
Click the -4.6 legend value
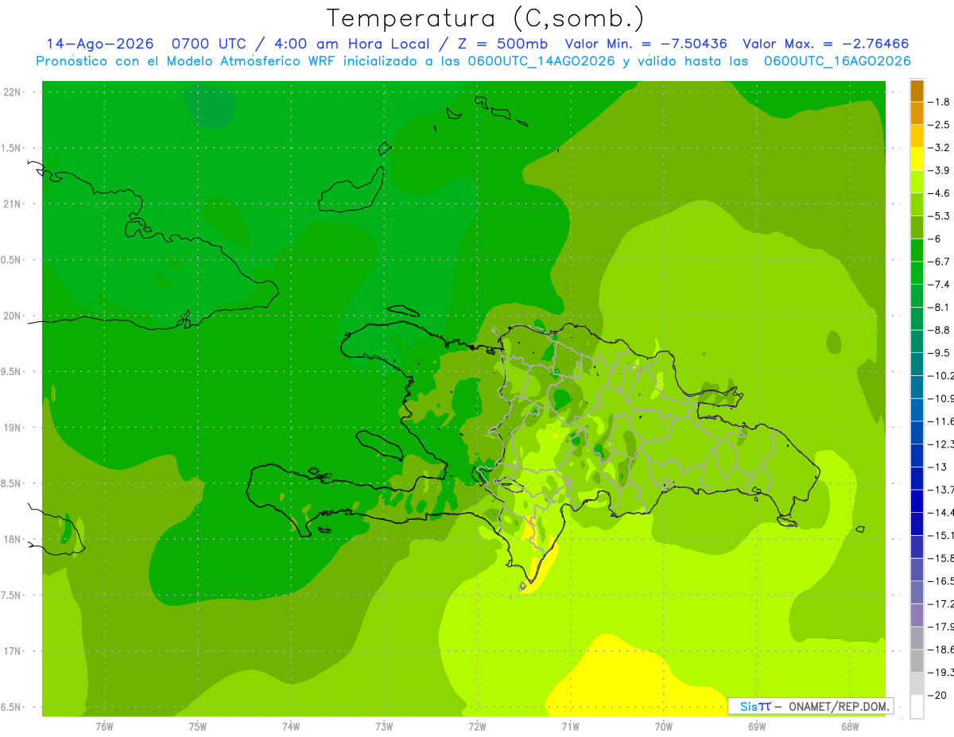pos(939,193)
